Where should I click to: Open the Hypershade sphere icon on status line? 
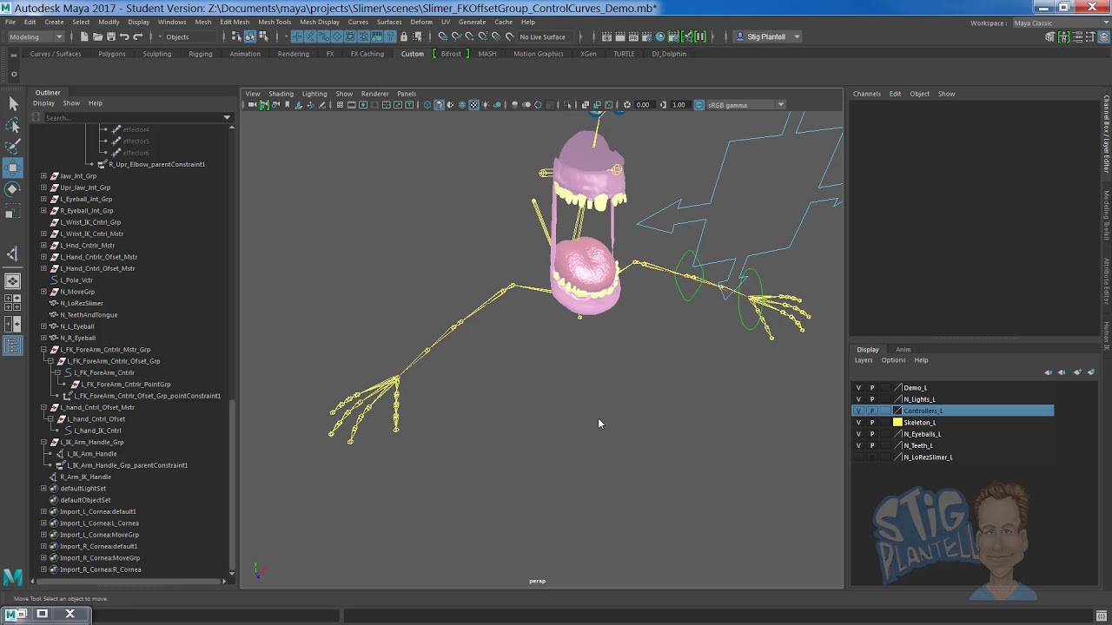[x=660, y=36]
